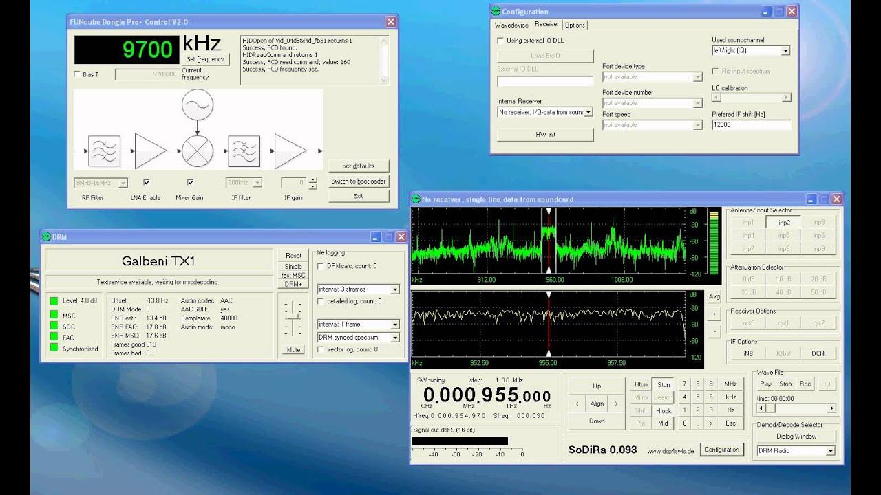Click Play in the Wave File panel
Screen dimensions: 881x495
point(765,384)
